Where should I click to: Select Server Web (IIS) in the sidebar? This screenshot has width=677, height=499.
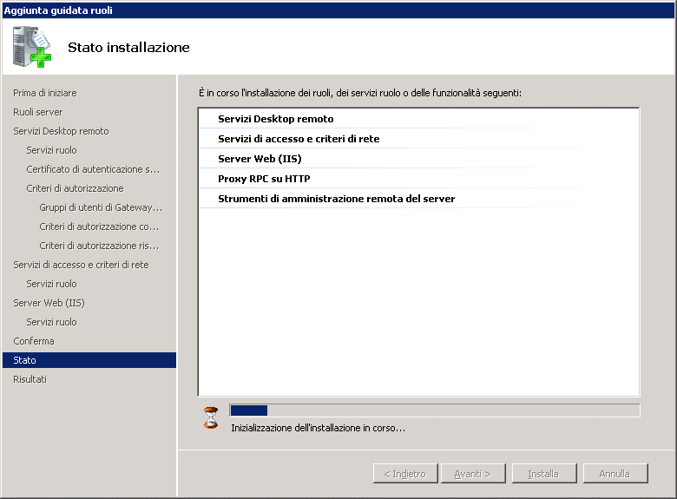49,303
